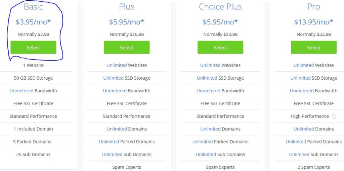The height and width of the screenshot is (171, 344).
Task: Click the Pro plan heading
Action: 313,7
